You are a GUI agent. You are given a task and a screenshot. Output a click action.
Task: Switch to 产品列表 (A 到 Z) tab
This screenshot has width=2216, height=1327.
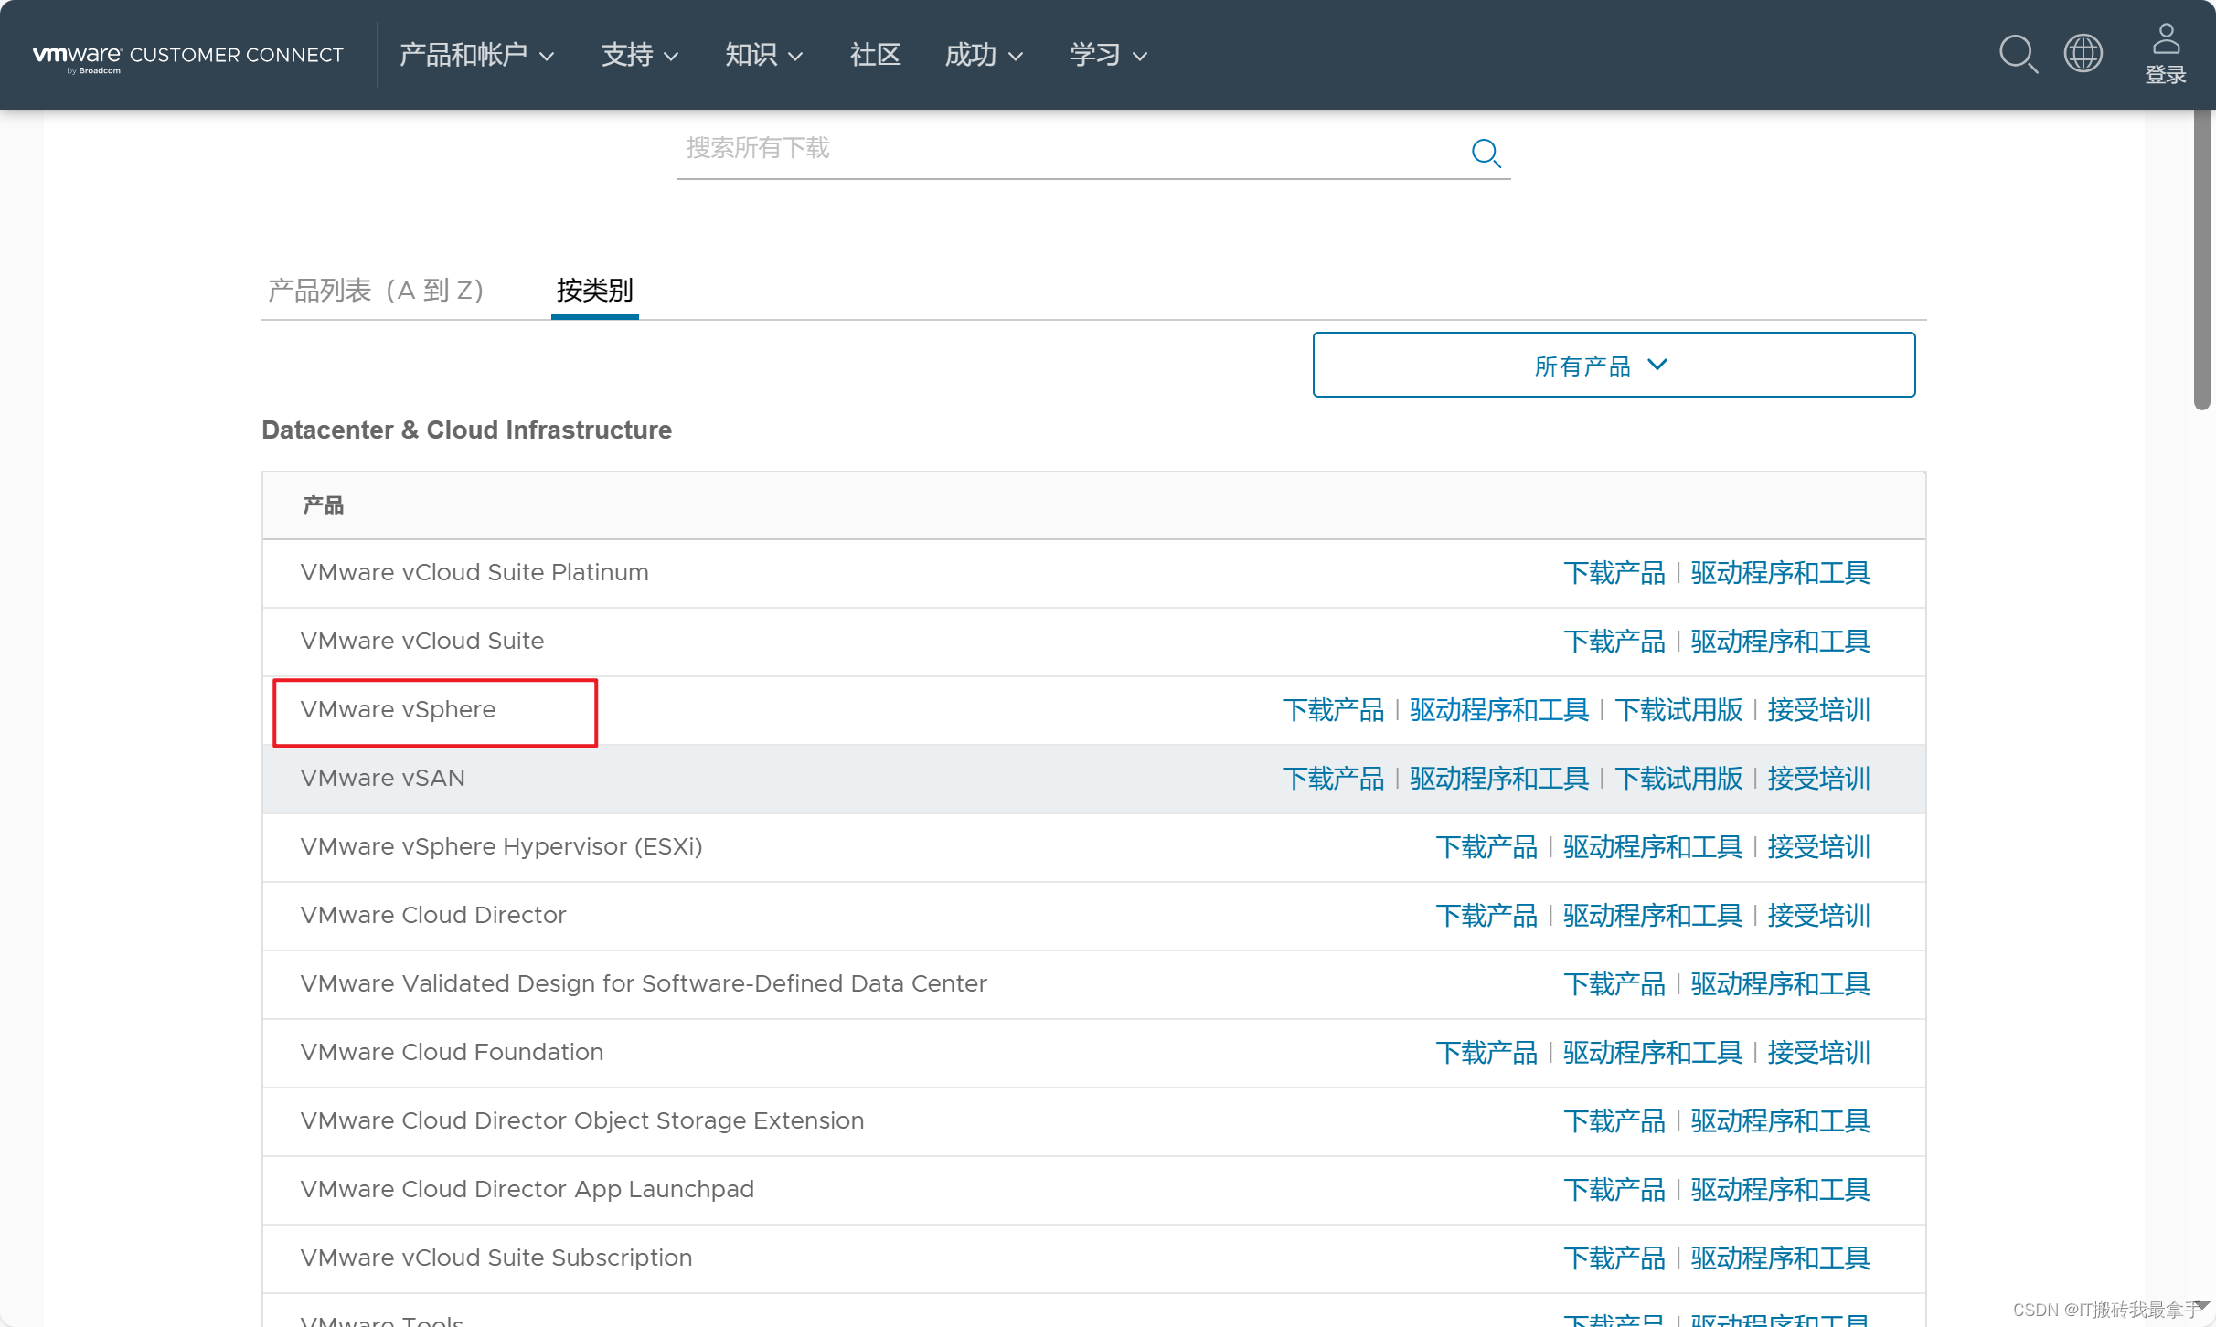[x=375, y=291]
